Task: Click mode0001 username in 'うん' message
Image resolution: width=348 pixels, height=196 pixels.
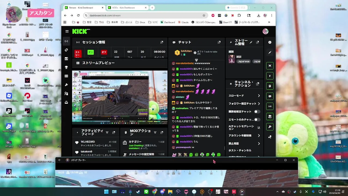Action: (186, 142)
